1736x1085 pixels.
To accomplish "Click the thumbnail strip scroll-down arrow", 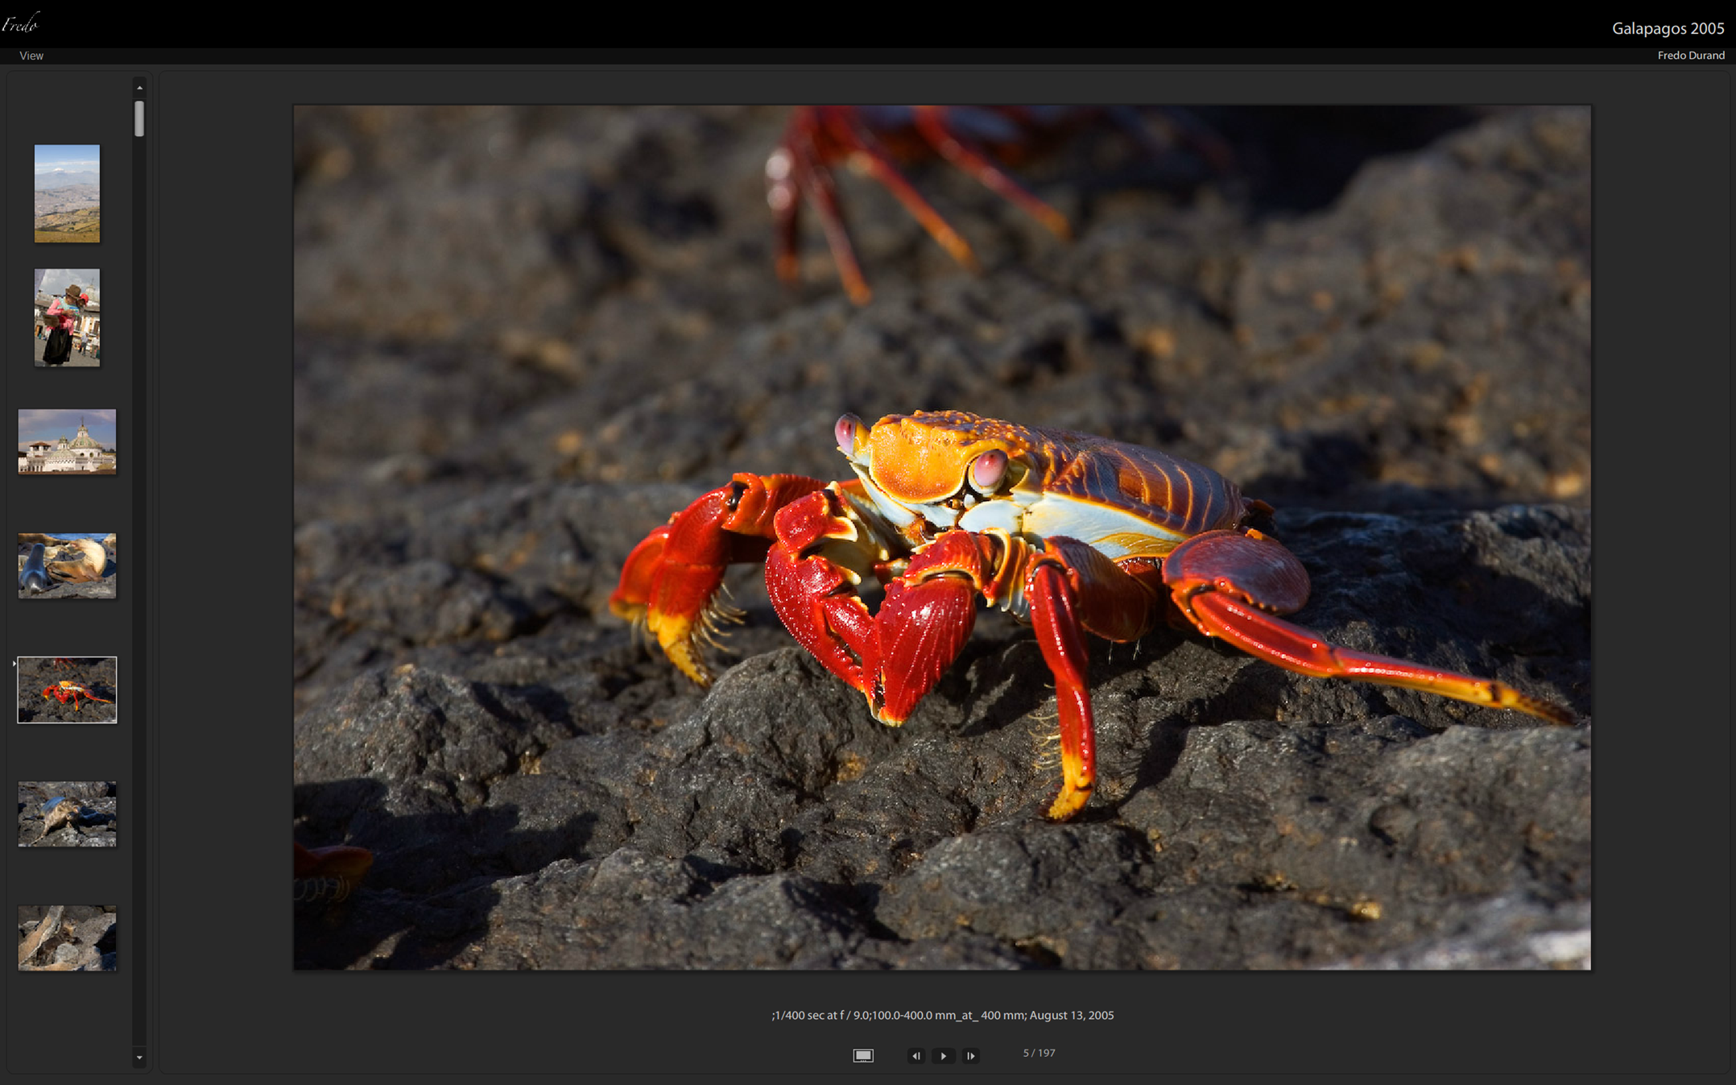I will (139, 1058).
